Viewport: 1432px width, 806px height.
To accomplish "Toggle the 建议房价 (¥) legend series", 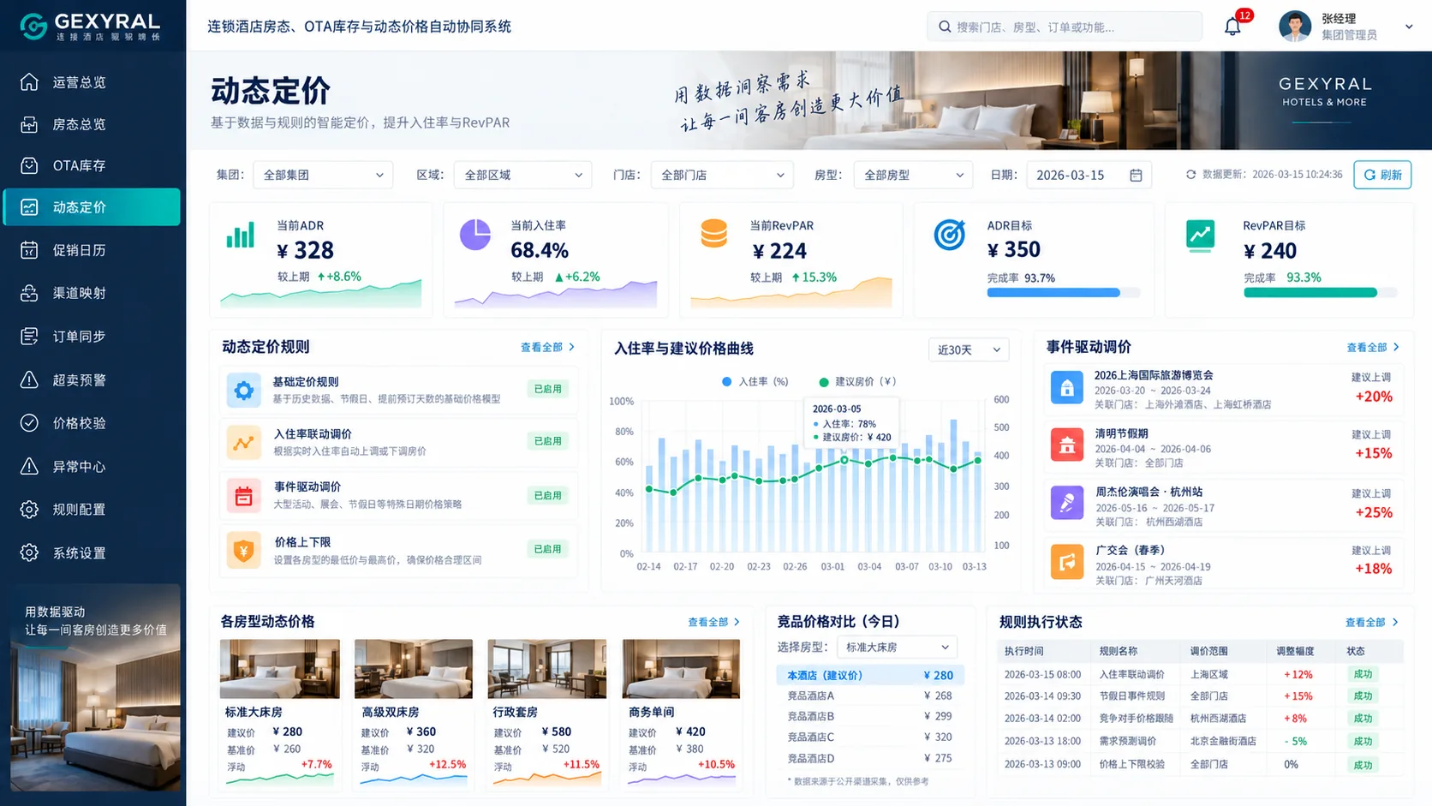I will click(x=857, y=382).
